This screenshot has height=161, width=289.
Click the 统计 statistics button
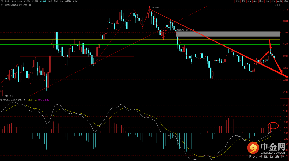[255, 1]
